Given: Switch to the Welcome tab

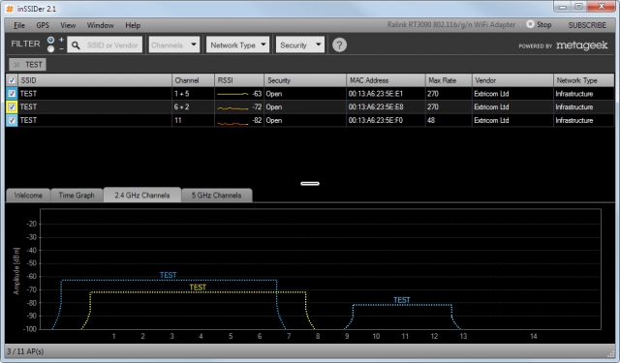Looking at the screenshot, I should click(28, 196).
